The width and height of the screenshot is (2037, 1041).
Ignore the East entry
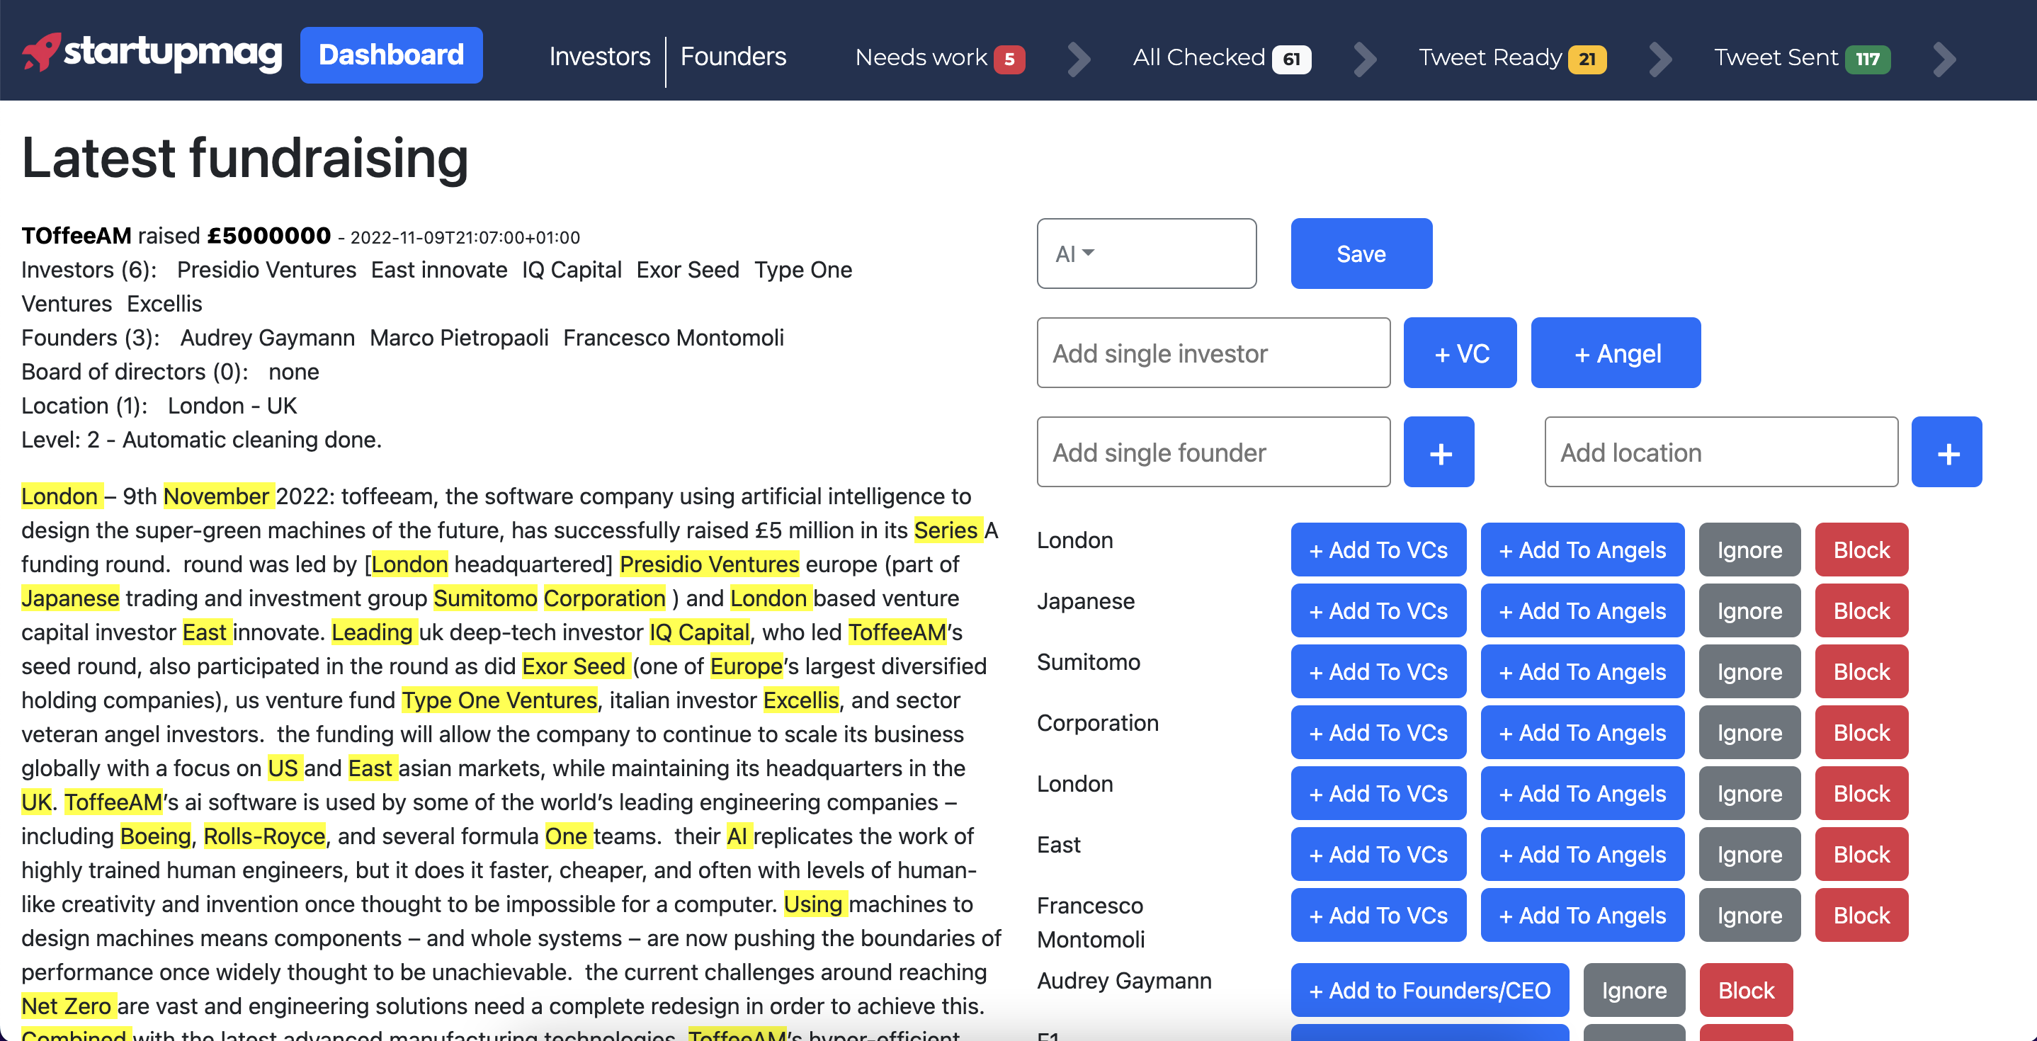coord(1749,855)
